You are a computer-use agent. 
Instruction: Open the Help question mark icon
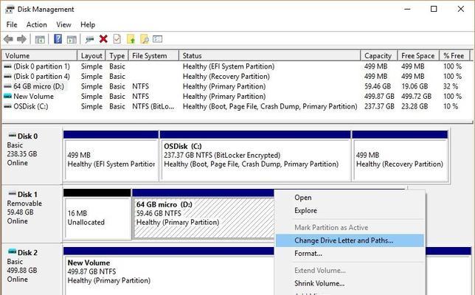point(58,39)
